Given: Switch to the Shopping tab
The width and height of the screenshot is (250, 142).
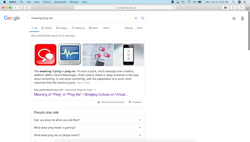Looking at the screenshot, I should 78,28.
